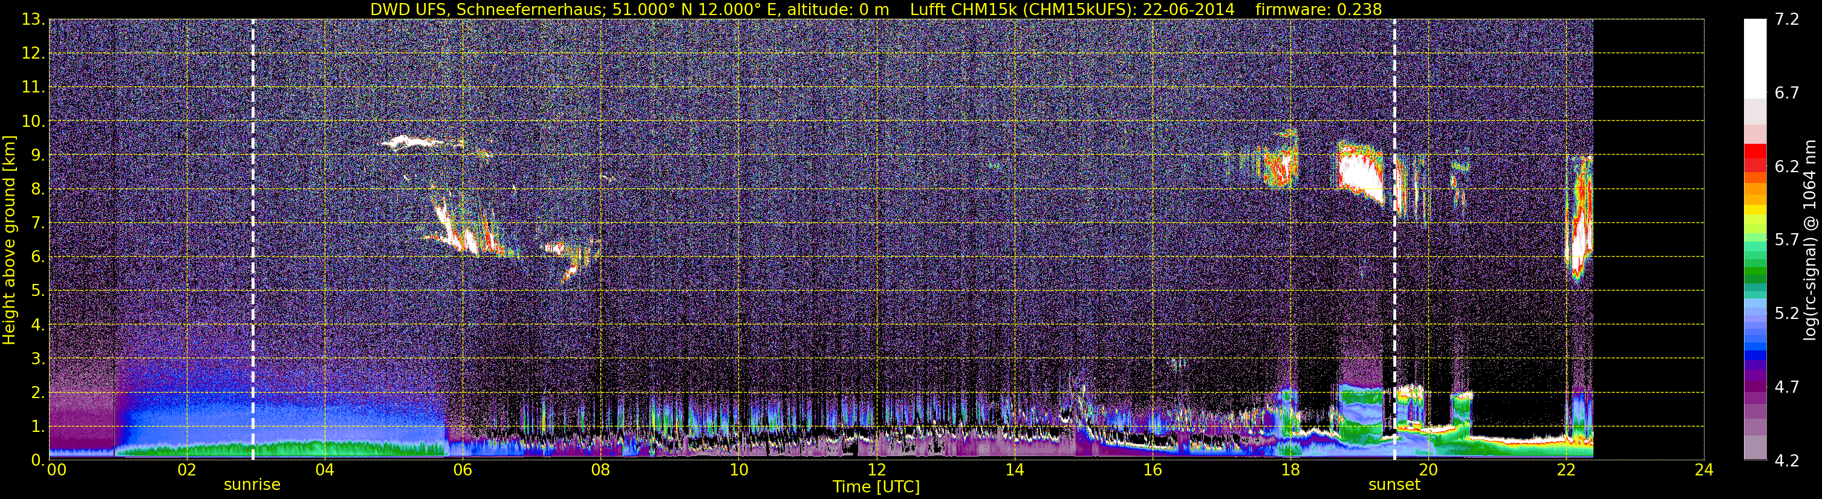Click the colorbar tick label '5.2'

click(x=1787, y=313)
